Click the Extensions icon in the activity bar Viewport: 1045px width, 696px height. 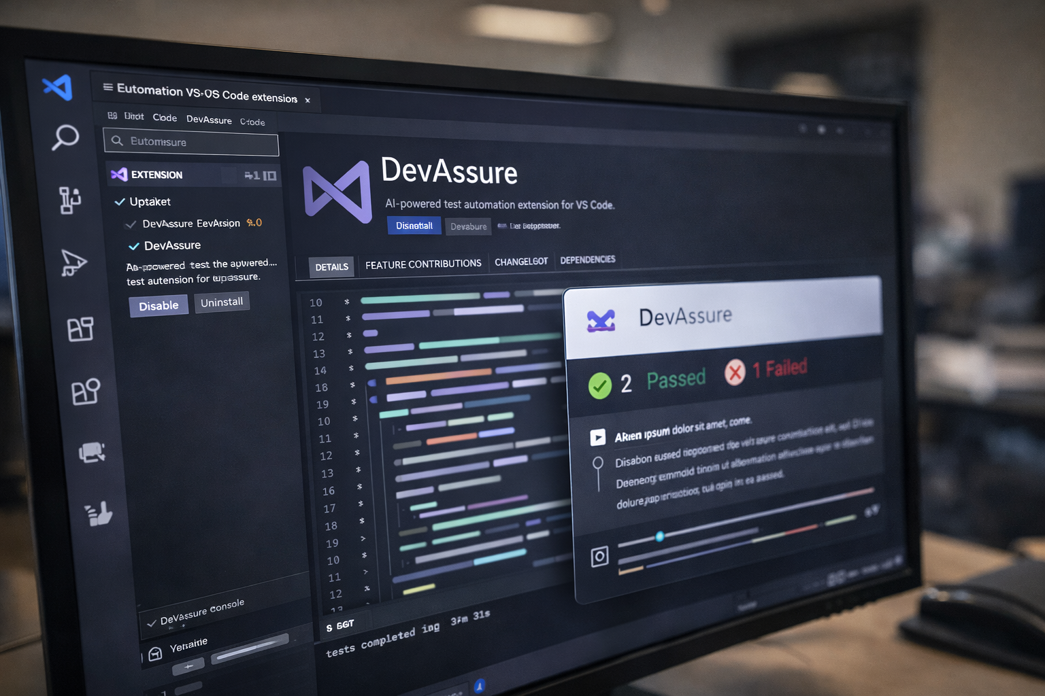[81, 328]
